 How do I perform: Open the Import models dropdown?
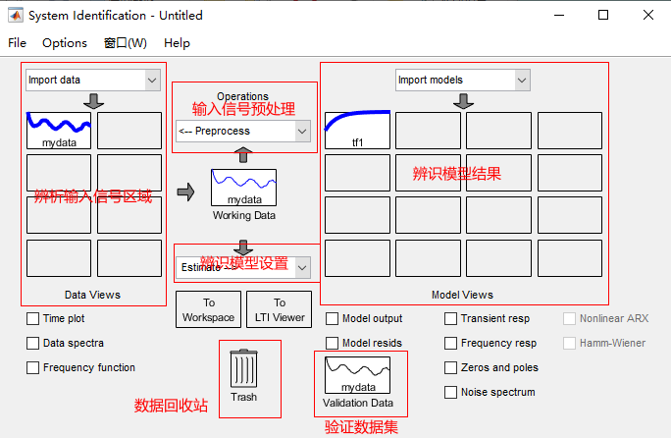tap(463, 80)
